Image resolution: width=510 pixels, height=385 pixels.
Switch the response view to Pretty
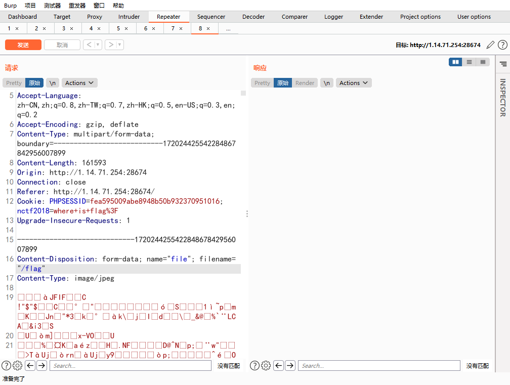[262, 83]
